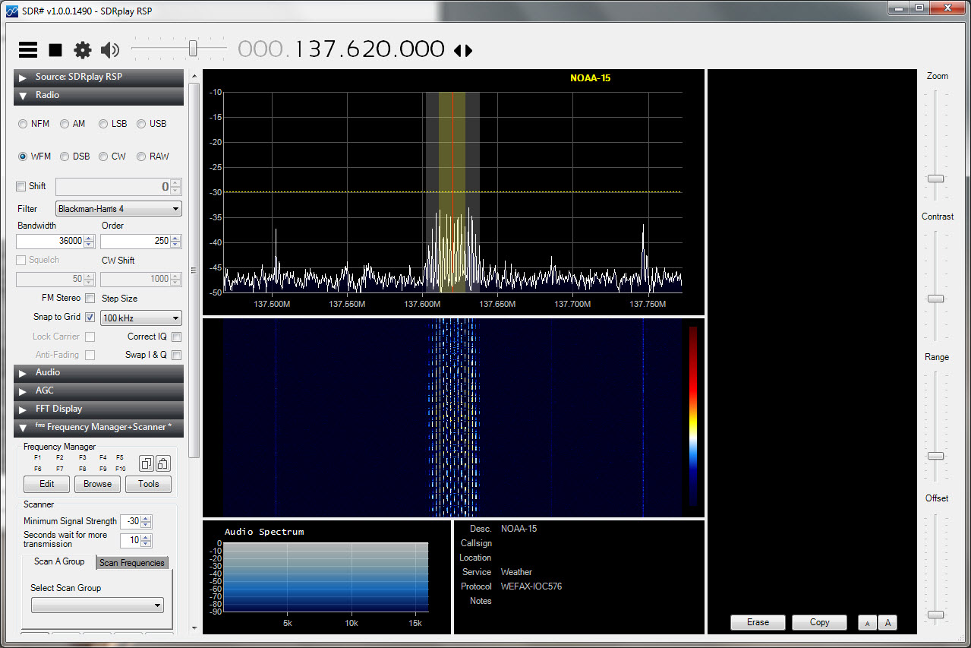Screen dimensions: 971x648
Task: Open the Frequency Manager Tools
Action: coord(148,484)
